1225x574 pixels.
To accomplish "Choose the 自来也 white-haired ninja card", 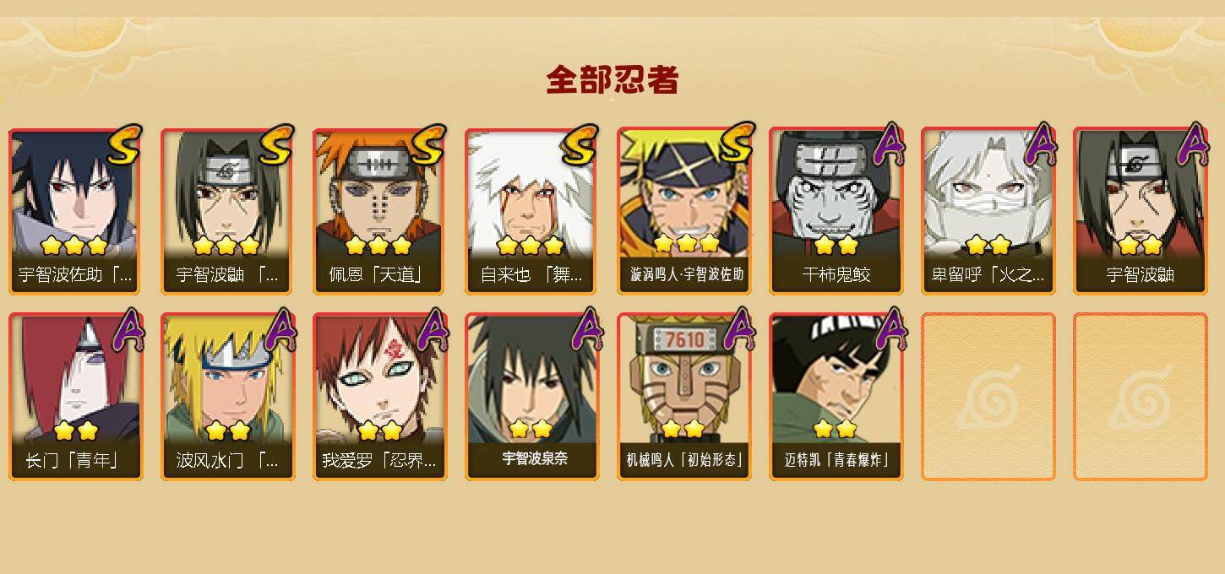I will pyautogui.click(x=531, y=211).
